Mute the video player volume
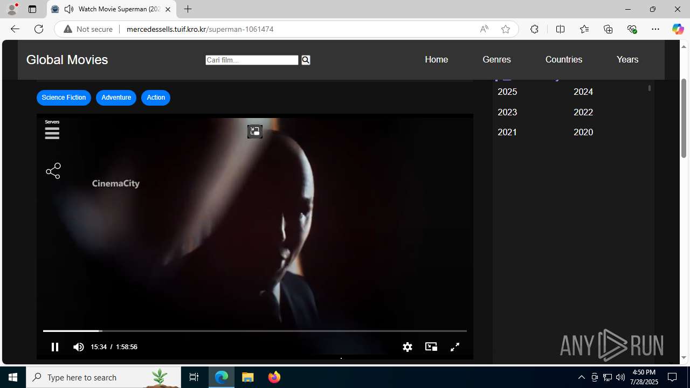The image size is (690, 388). pos(79,347)
